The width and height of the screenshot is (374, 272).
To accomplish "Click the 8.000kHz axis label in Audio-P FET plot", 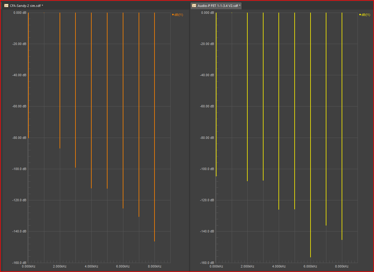I will pyautogui.click(x=342, y=266).
